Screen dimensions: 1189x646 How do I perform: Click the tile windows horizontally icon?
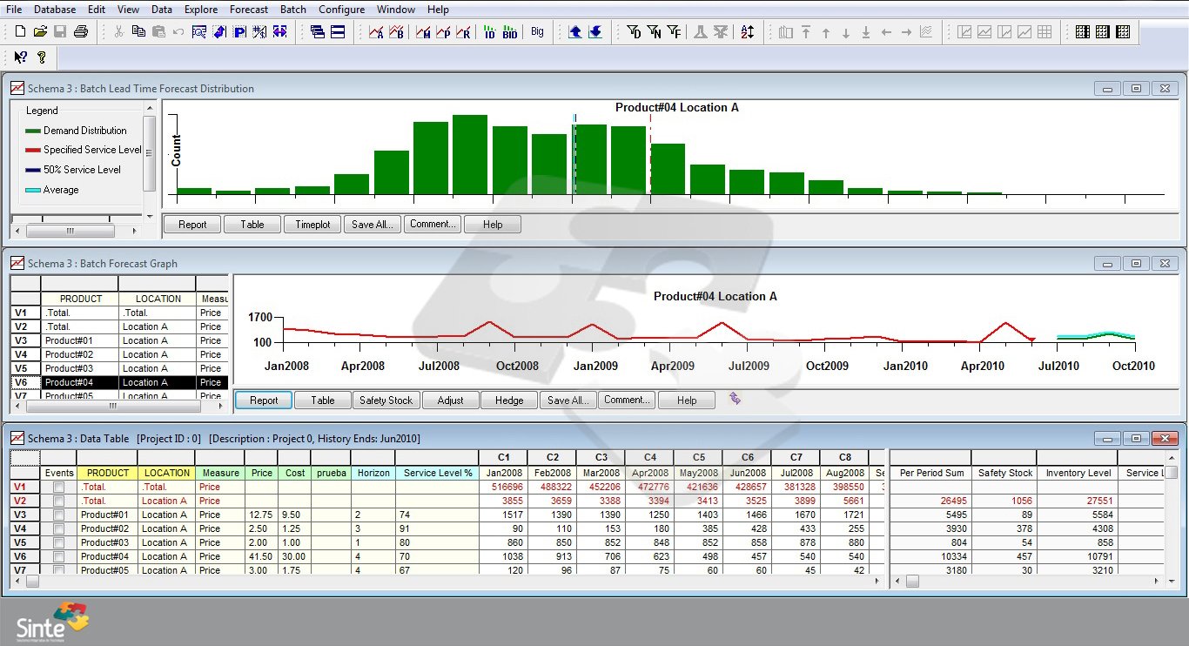[x=338, y=32]
